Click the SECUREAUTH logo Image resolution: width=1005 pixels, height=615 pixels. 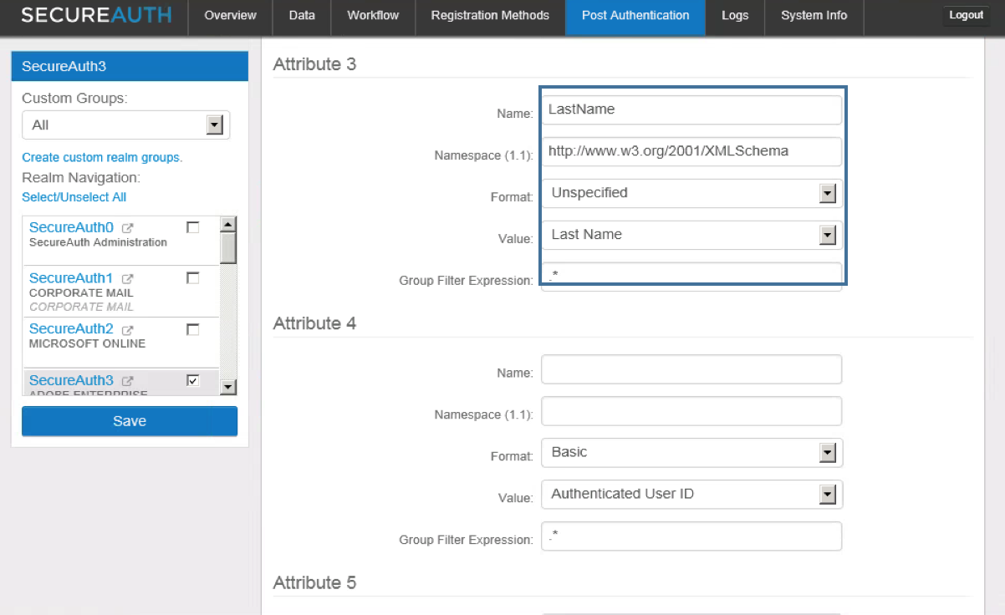[x=95, y=14]
